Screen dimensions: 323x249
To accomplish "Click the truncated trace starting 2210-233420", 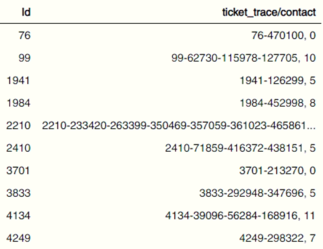I will pyautogui.click(x=179, y=125).
